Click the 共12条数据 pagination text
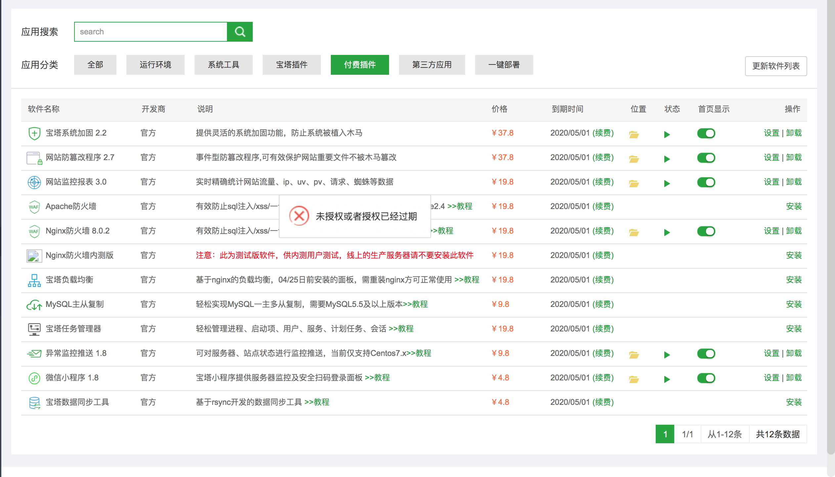 (x=778, y=434)
